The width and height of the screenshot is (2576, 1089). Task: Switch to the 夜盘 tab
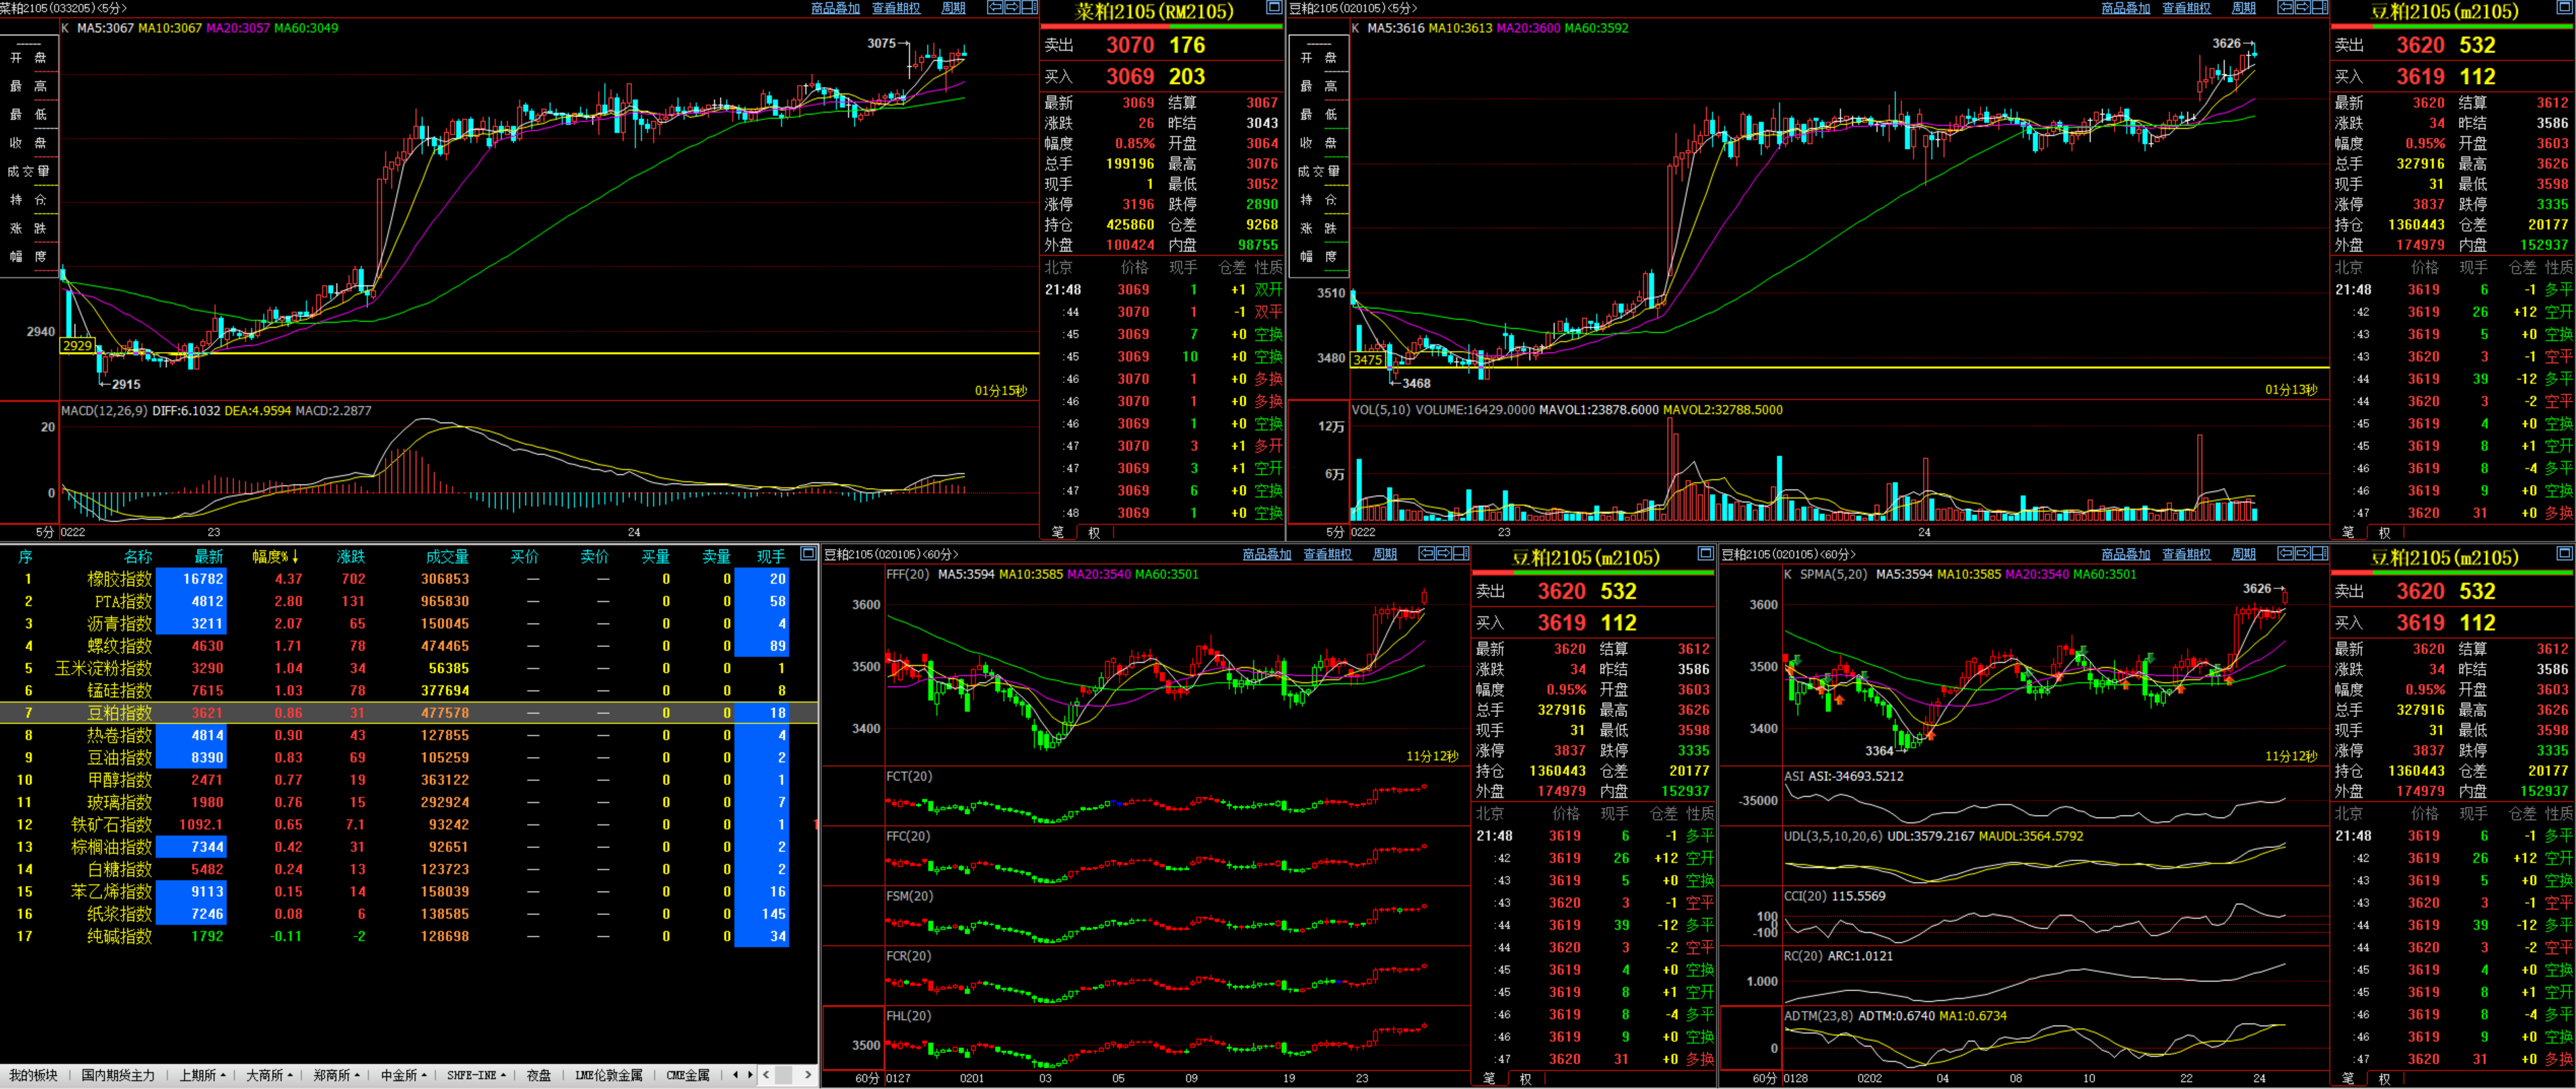539,1075
